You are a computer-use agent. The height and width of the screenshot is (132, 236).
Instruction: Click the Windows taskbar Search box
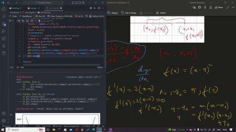pyautogui.click(x=25, y=129)
